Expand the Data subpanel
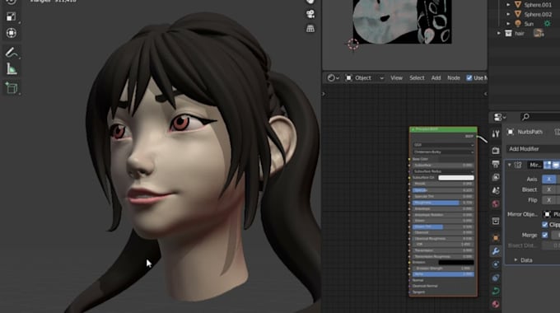 pyautogui.click(x=516, y=259)
